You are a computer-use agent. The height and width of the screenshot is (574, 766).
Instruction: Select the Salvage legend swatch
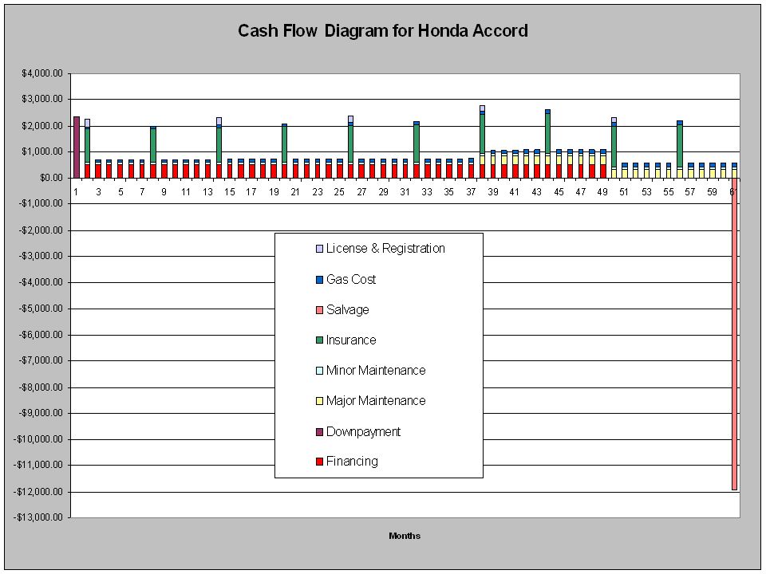(x=319, y=310)
